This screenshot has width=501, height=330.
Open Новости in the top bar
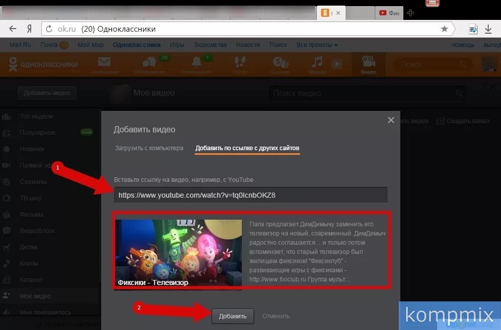[x=247, y=45]
